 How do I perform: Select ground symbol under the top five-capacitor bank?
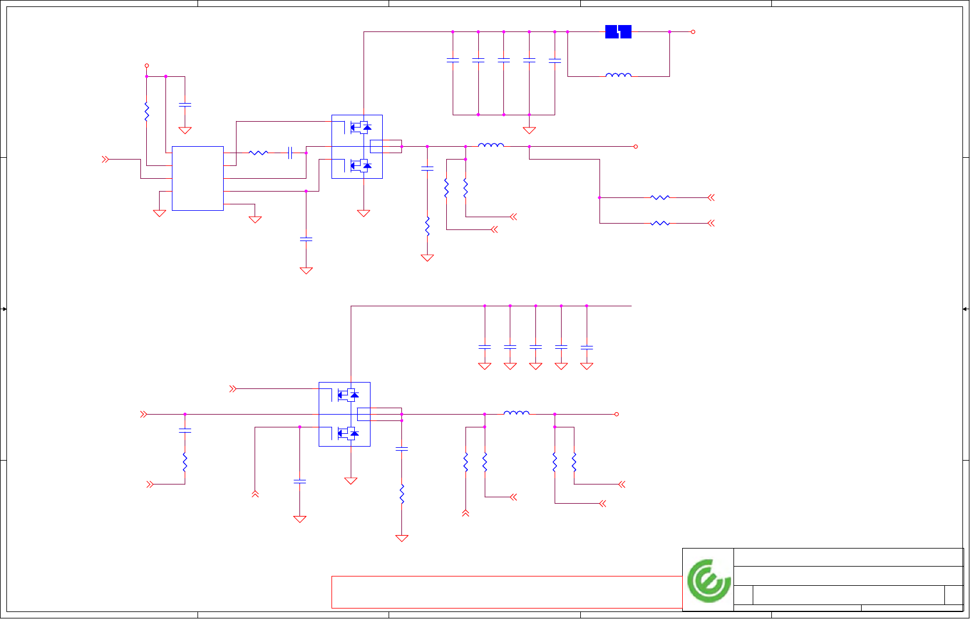coord(529,130)
